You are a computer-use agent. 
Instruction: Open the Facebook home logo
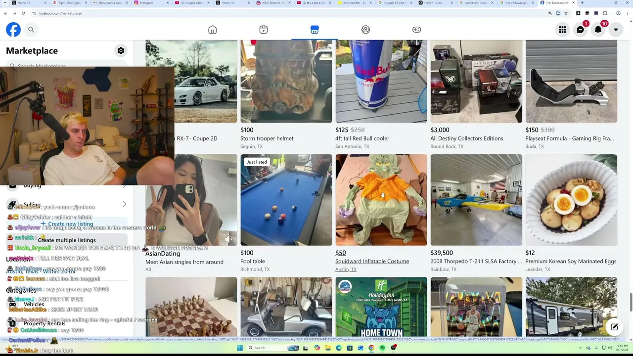tap(13, 30)
